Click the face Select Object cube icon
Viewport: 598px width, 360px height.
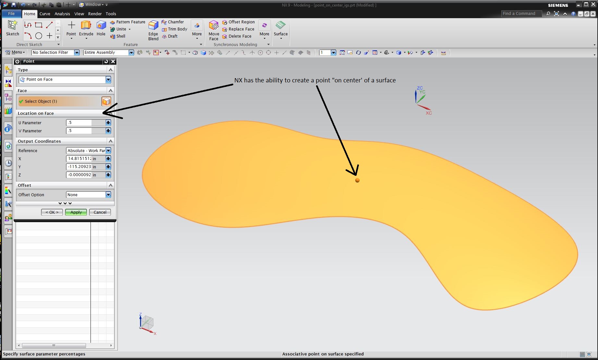(106, 102)
